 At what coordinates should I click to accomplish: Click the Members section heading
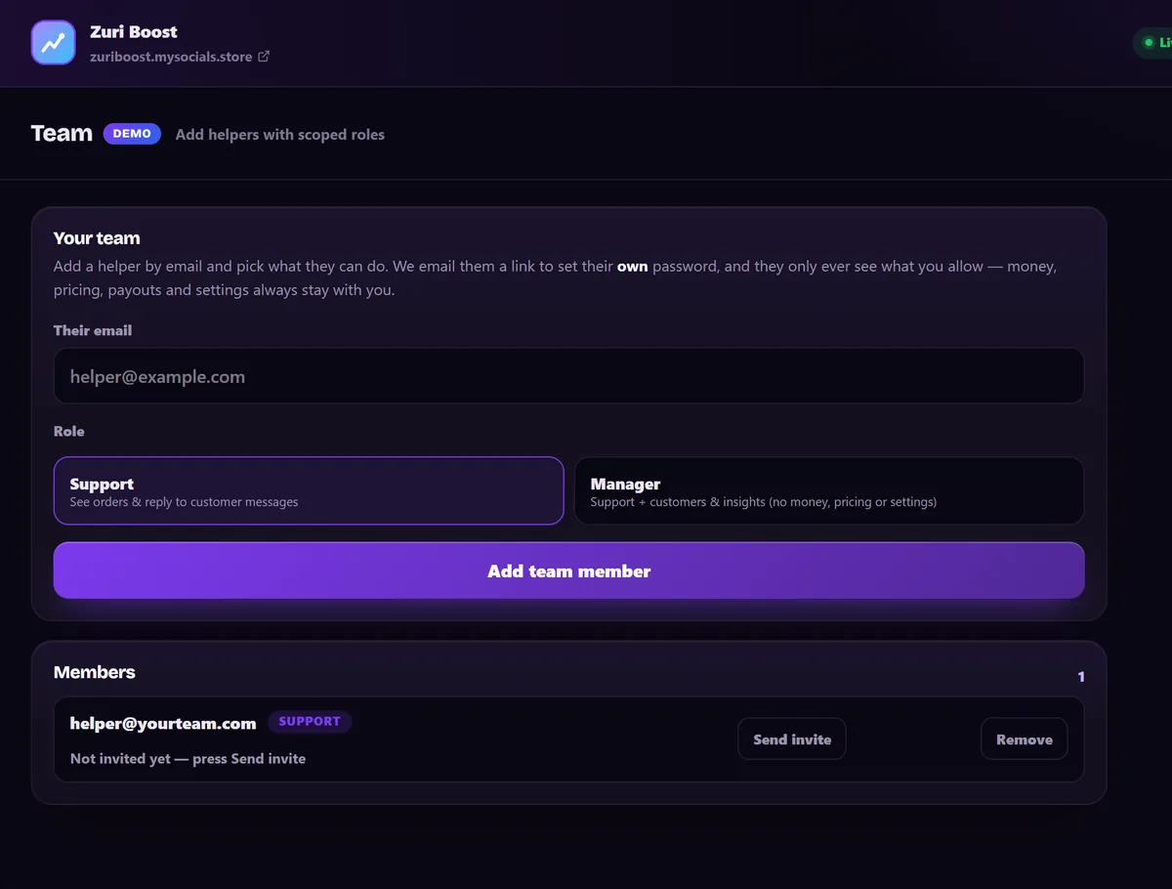(95, 672)
